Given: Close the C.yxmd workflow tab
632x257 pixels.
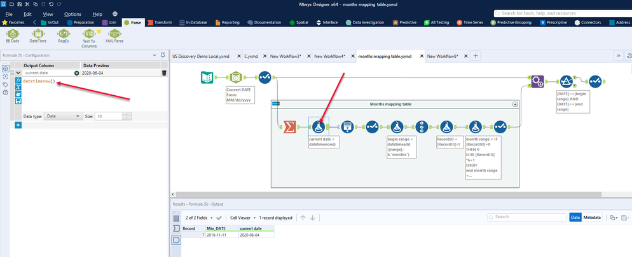Looking at the screenshot, I should click(x=264, y=56).
